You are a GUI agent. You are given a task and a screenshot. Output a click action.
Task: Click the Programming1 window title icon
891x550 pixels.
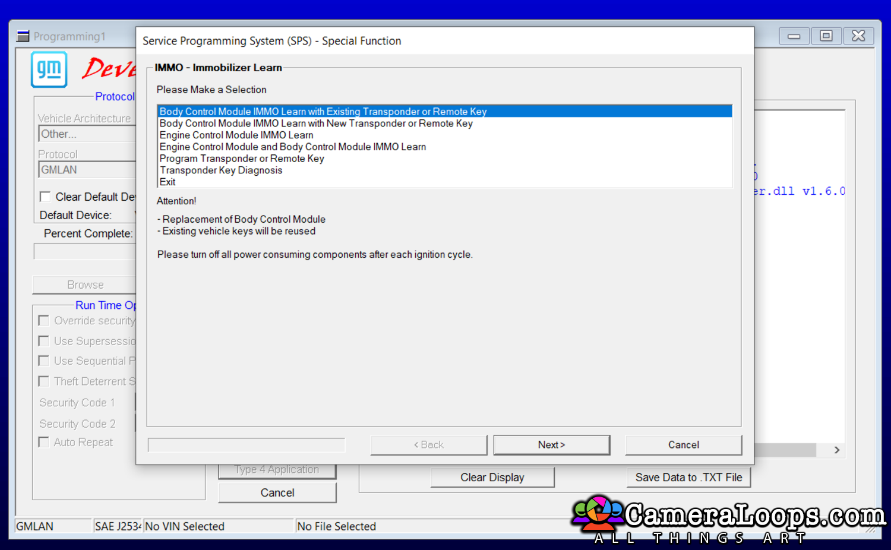coord(23,36)
